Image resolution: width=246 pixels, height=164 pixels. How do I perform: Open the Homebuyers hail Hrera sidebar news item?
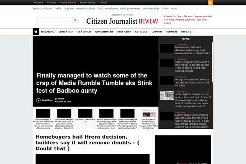193,50
